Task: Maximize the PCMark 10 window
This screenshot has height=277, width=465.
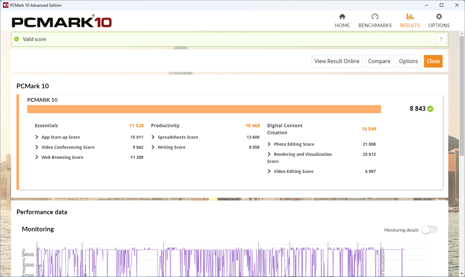Action: tap(442, 5)
